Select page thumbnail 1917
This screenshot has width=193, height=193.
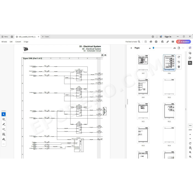pos(143,63)
